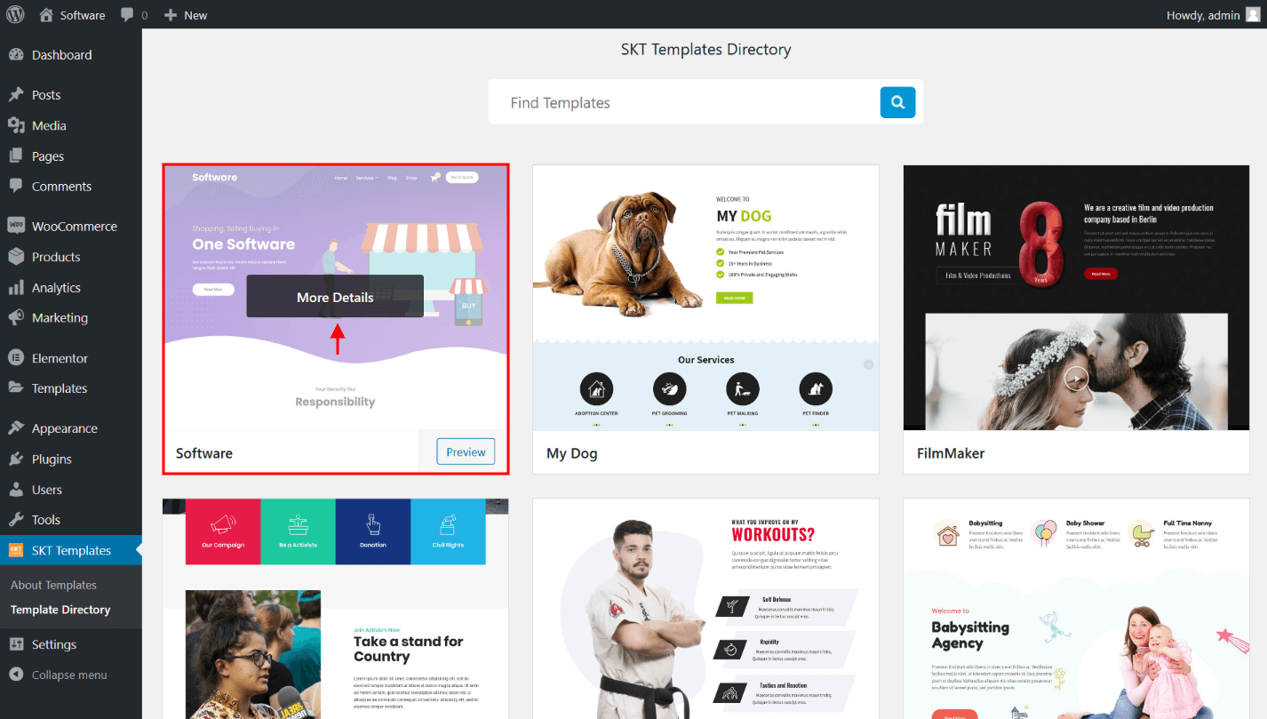Viewport: 1267px width, 719px height.
Task: Click the admin avatar image
Action: click(1253, 14)
